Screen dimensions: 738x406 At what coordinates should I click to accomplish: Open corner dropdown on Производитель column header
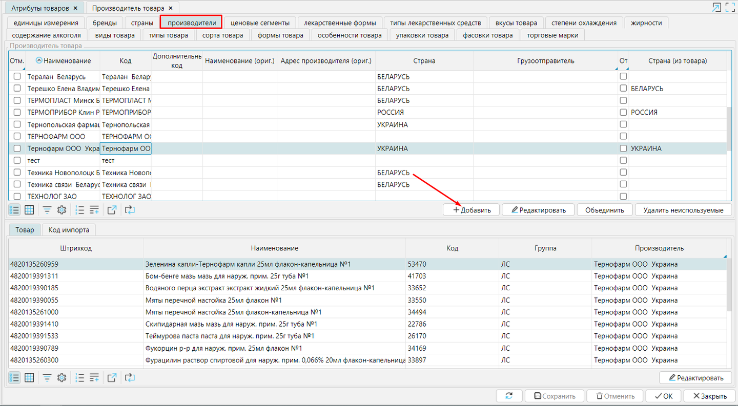click(725, 256)
